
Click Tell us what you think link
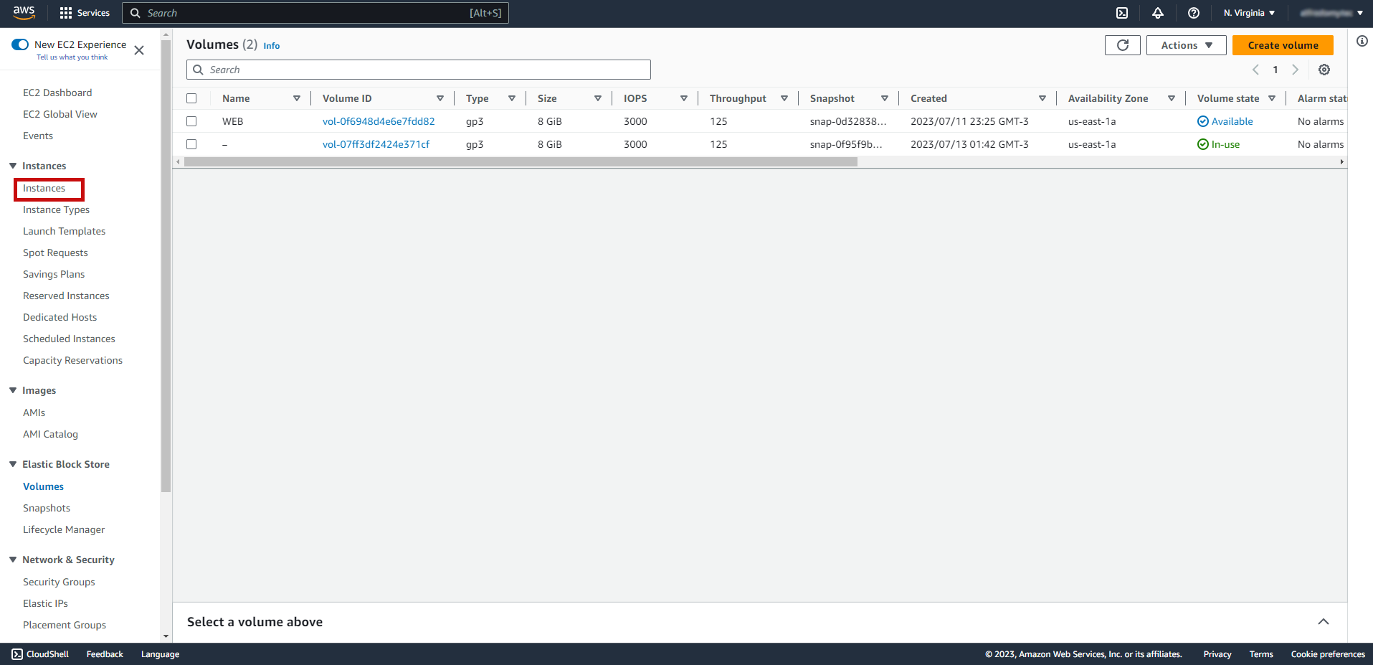[x=72, y=57]
